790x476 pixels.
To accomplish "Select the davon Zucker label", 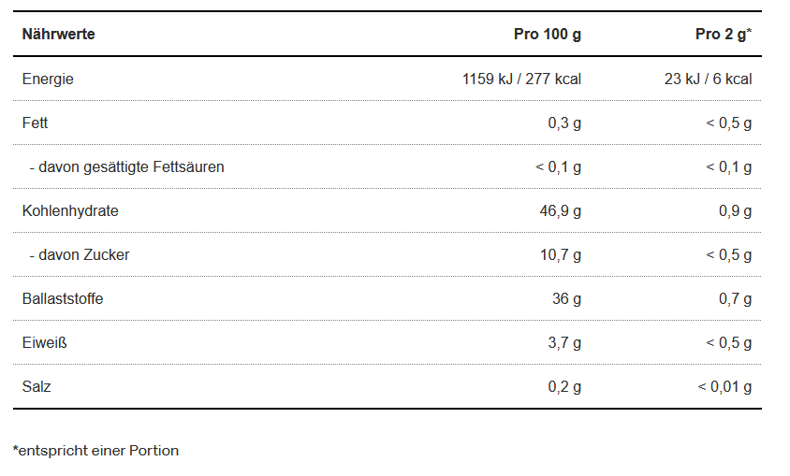I will click(x=80, y=254).
